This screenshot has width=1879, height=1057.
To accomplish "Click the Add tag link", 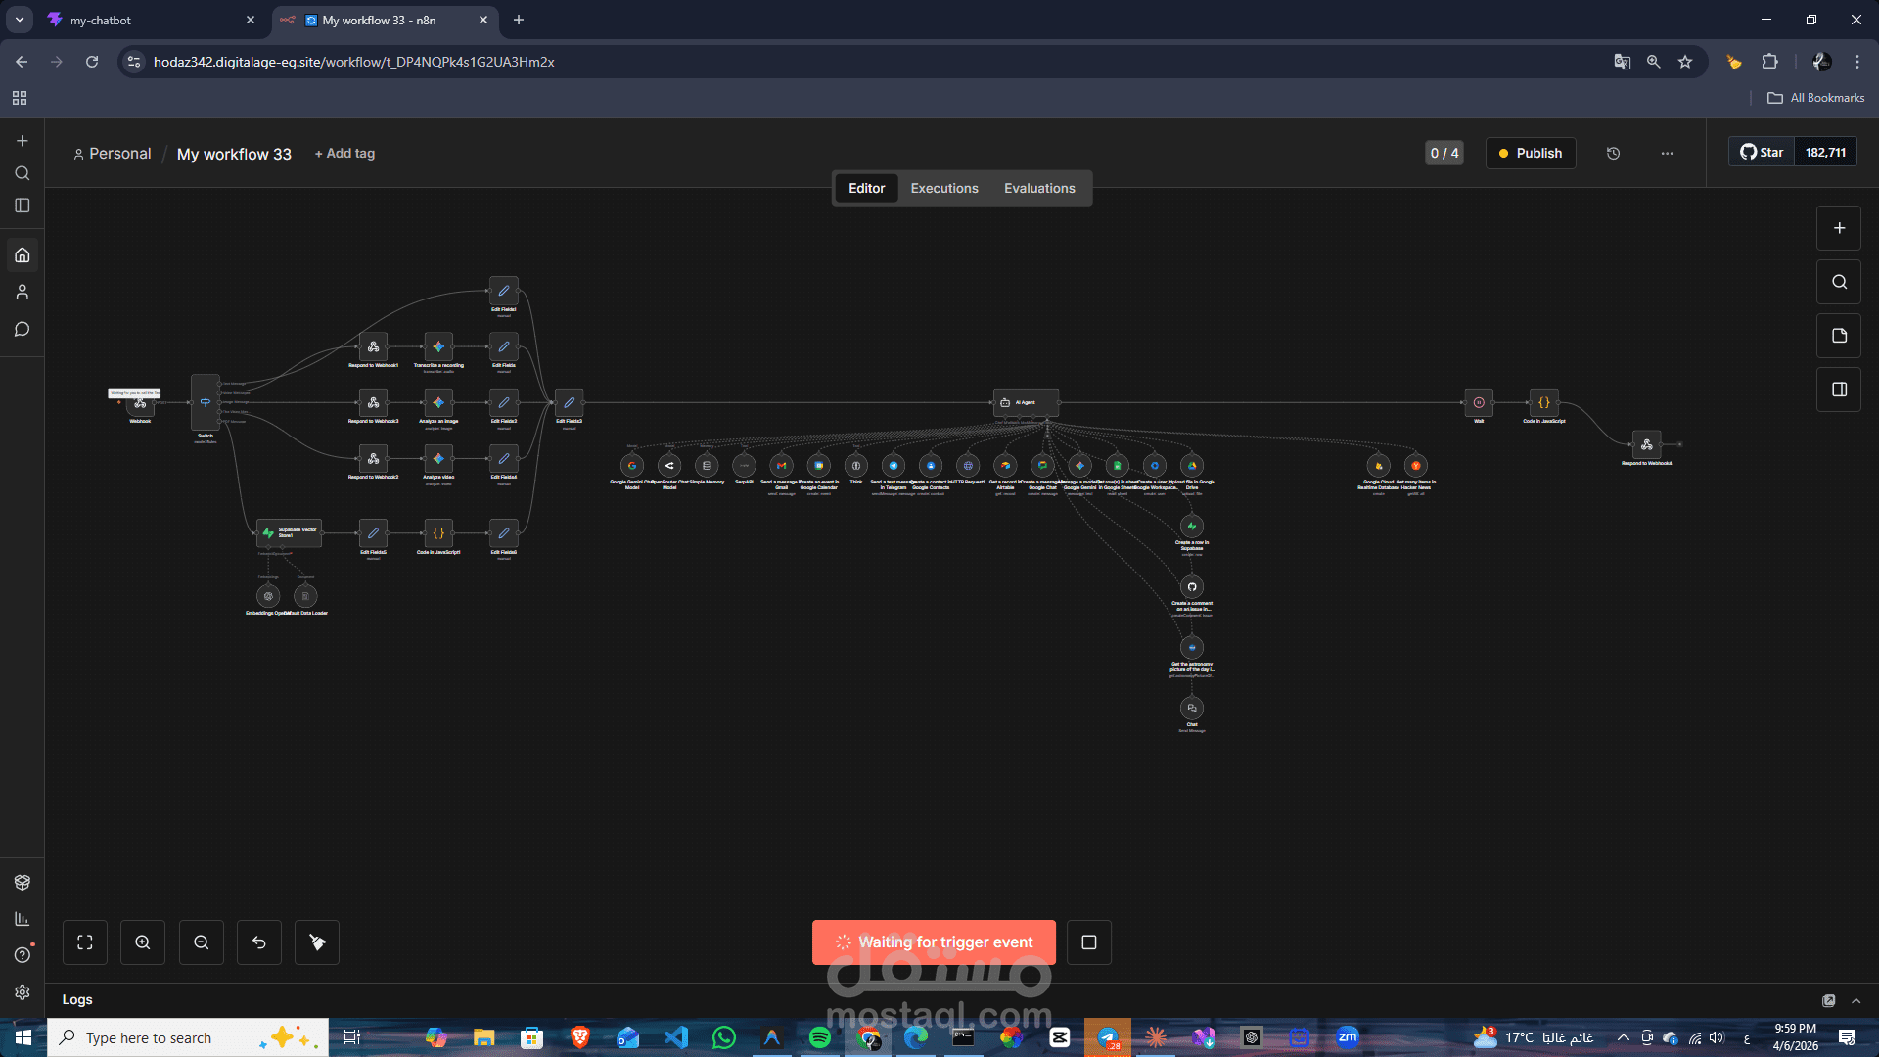I will coord(344,154).
